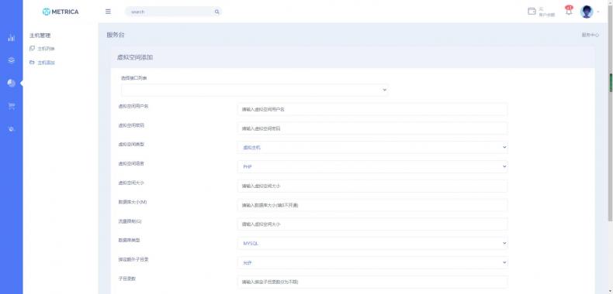
Task: Open the 虚拟主机 space type dropdown
Action: click(x=372, y=148)
